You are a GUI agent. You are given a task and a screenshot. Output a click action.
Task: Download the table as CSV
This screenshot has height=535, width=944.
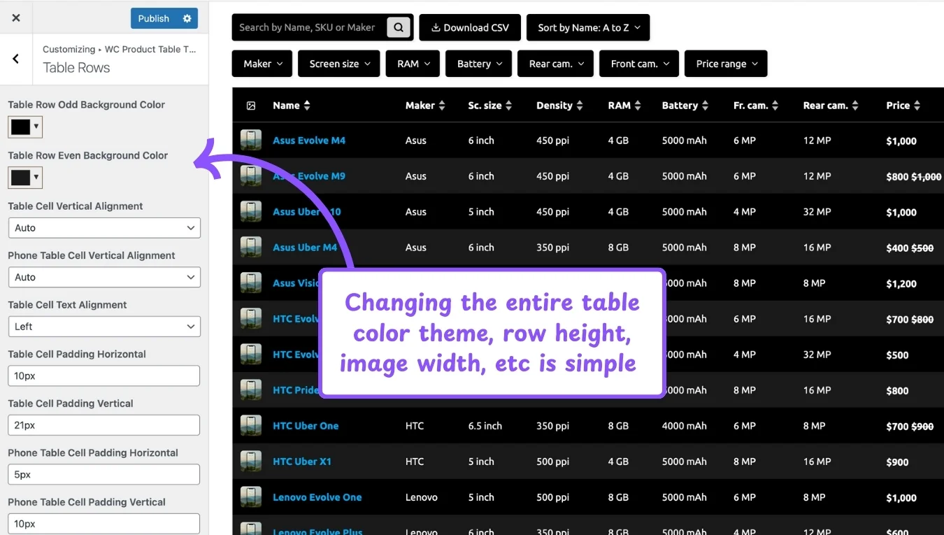(x=470, y=27)
